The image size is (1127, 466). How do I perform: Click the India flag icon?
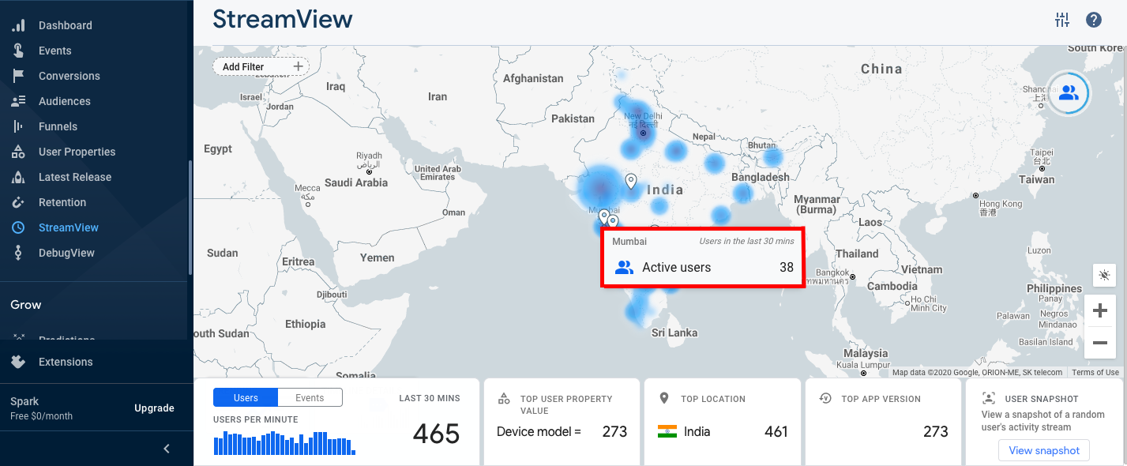tap(667, 431)
